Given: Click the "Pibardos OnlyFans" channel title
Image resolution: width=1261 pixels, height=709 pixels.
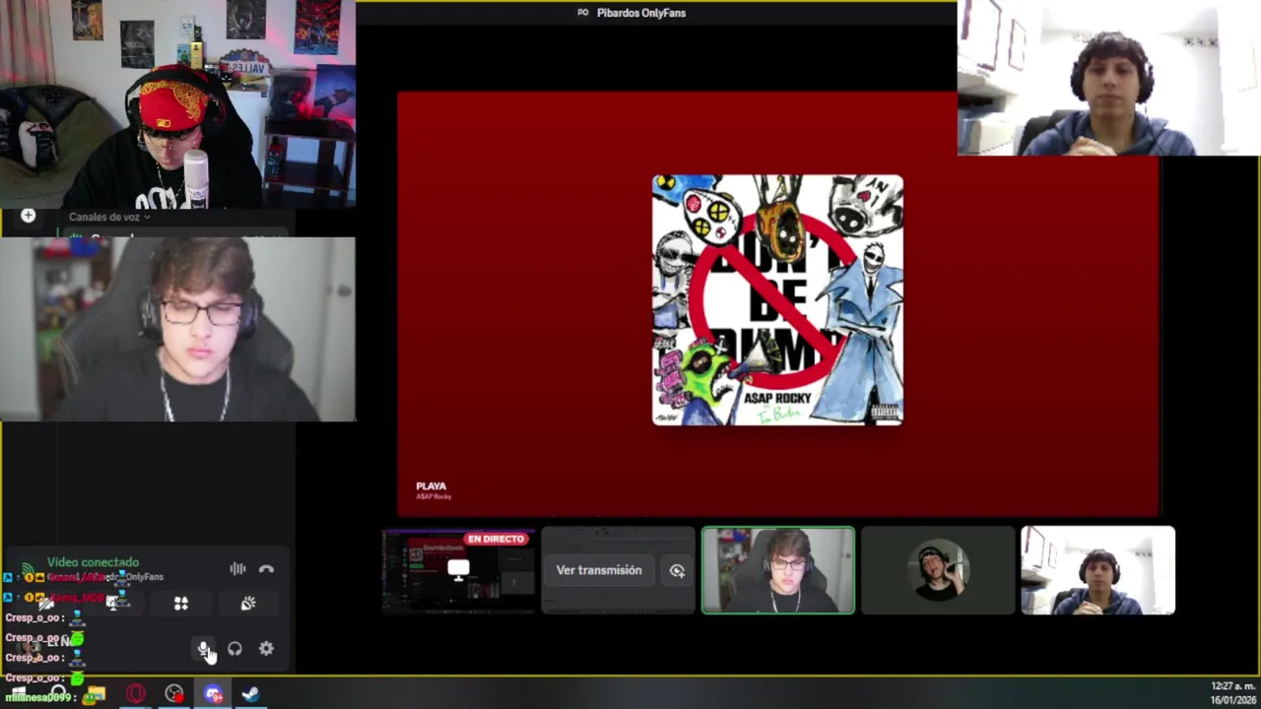Looking at the screenshot, I should point(641,13).
